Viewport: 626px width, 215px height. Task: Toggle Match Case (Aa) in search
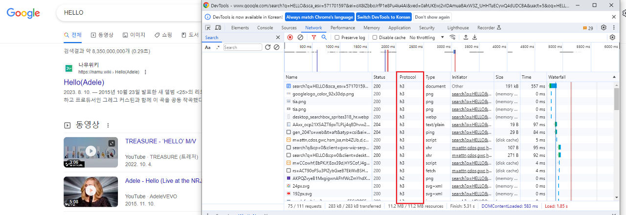tap(208, 47)
